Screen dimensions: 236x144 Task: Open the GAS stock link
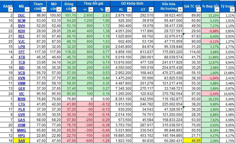tap(22, 120)
